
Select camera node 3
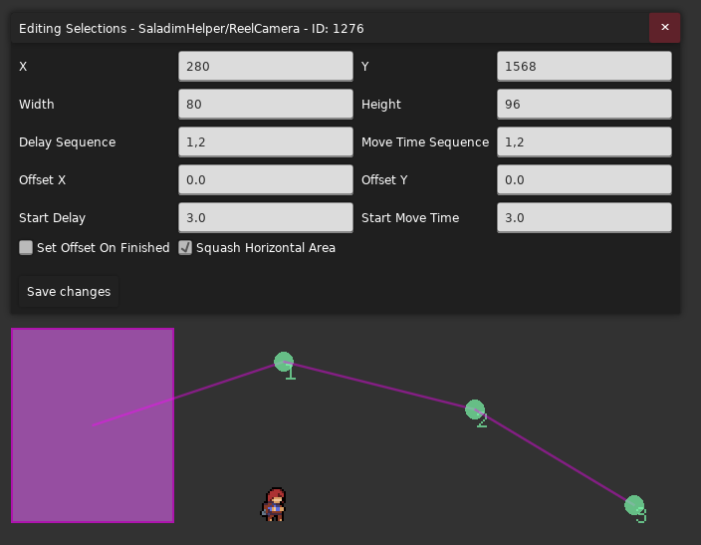pyautogui.click(x=634, y=505)
